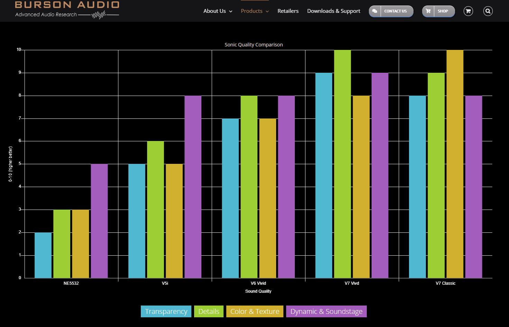Click the blue Transparency bar for V7 Classic
This screenshot has height=327, width=509.
[x=417, y=187]
